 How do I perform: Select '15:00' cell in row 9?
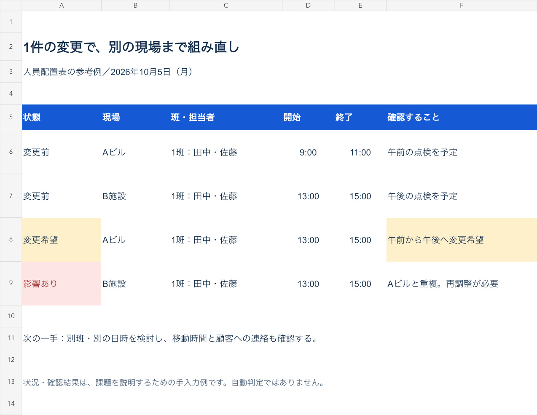point(360,284)
